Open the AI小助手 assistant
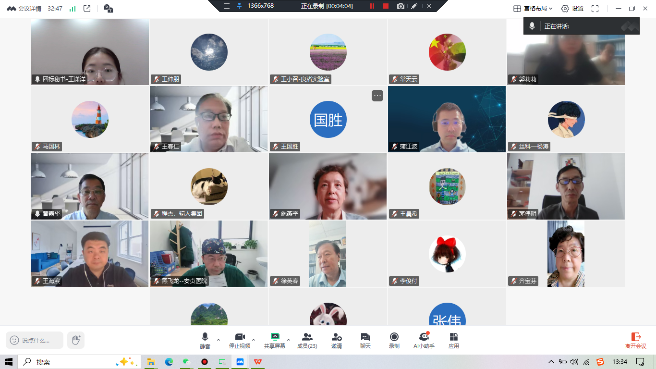Image resolution: width=656 pixels, height=369 pixels. click(x=424, y=340)
